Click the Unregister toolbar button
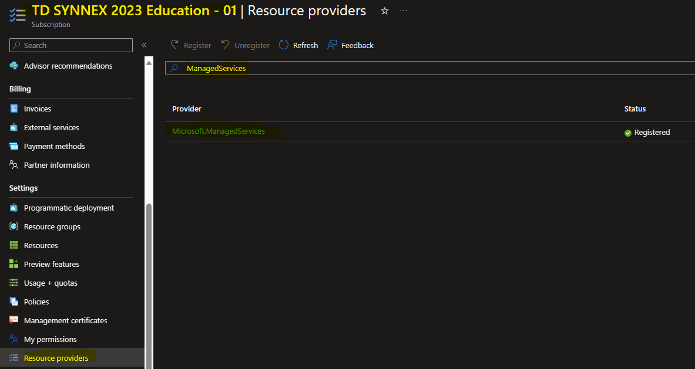The image size is (695, 369). pos(245,45)
